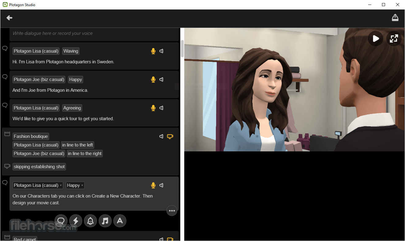Screen dimensions: 405x241
Task: Click Plotagon Lisa (casual) tag beside Waving
Action: (36, 51)
